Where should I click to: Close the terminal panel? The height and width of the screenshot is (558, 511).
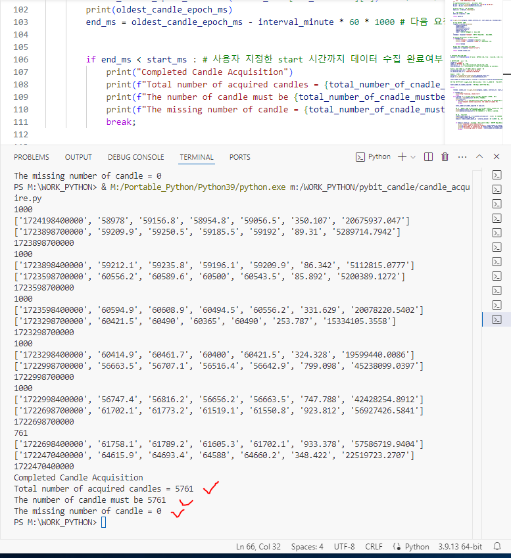click(497, 156)
